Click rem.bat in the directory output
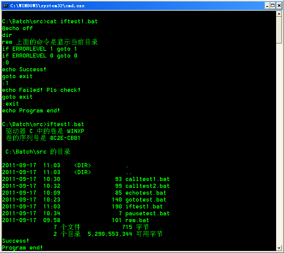Screen dimensions: 284x253 click(137, 220)
